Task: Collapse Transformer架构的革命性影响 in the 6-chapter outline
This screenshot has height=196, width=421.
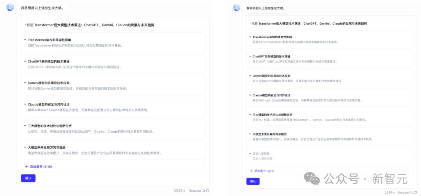Action: tap(25, 40)
